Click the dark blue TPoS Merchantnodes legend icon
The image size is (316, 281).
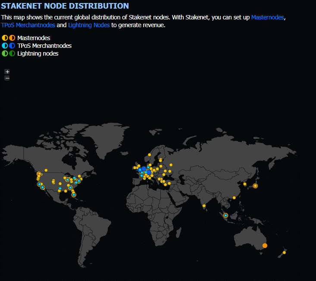pos(12,46)
